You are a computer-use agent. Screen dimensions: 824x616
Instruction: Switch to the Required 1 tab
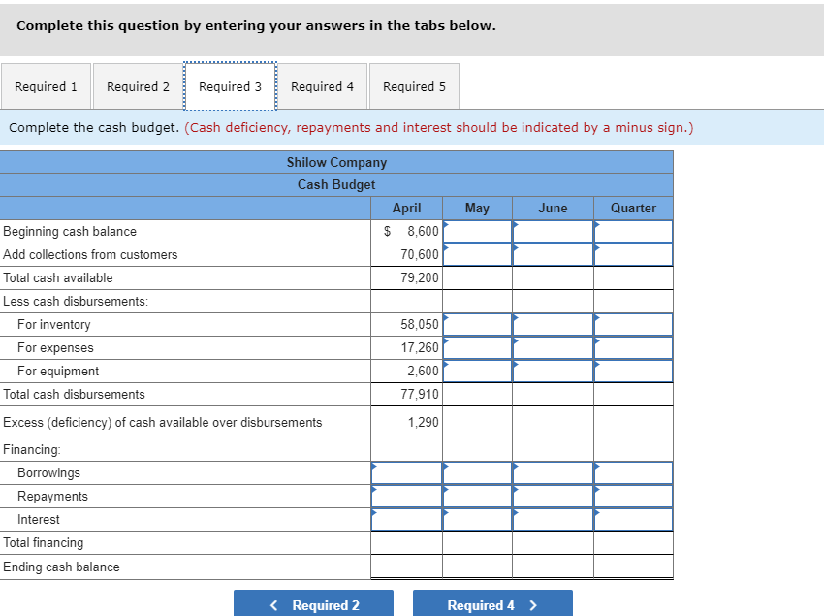point(46,85)
